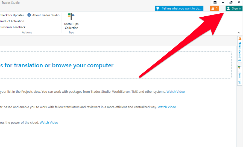This screenshot has width=243, height=147.
Task: Click the About Trados Studio info icon
Action: click(x=29, y=15)
